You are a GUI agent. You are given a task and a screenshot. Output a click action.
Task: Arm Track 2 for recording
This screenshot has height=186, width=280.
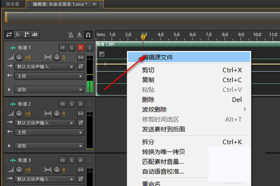80,104
